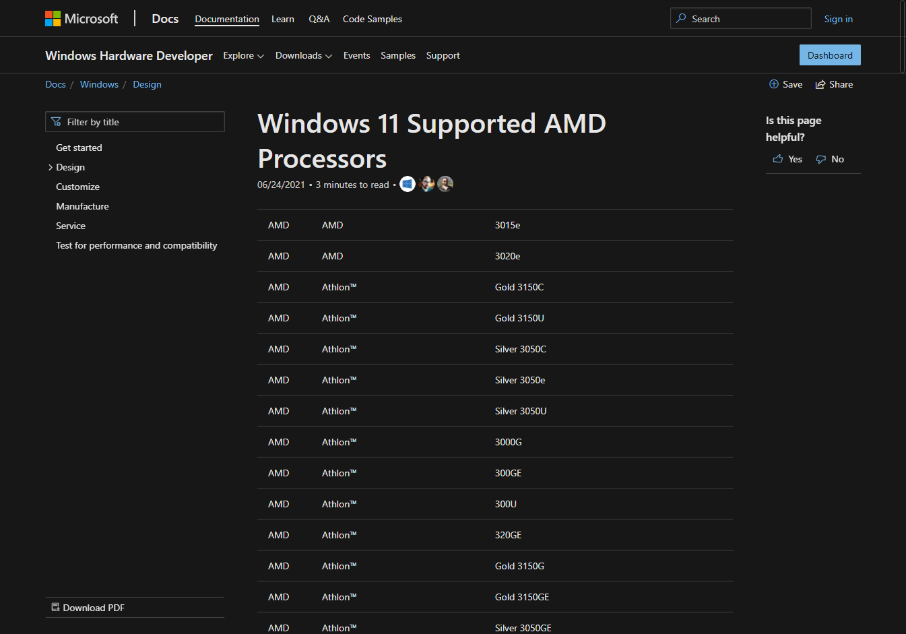Open the second contributor avatar
Screen dimensions: 906x634
[426, 184]
